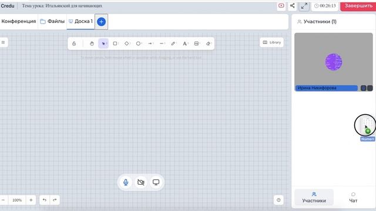Switch to the Файлы tab
This screenshot has width=376, height=211.
(52, 21)
